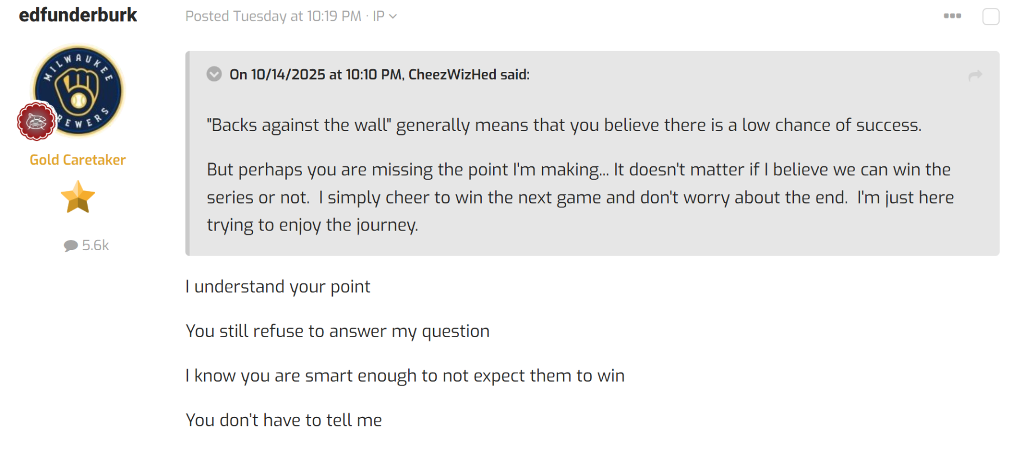Click the quoted paragraph starting "But perhaps"

(x=579, y=197)
